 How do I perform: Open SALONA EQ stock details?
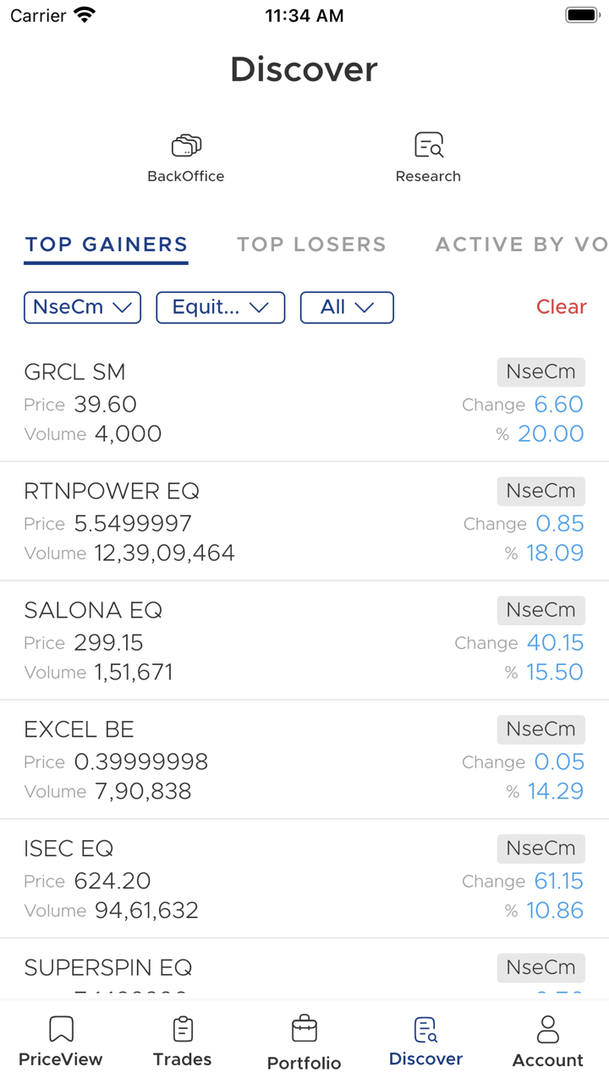click(x=254, y=641)
